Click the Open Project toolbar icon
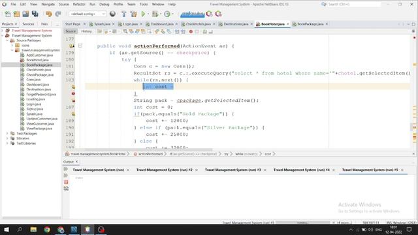Viewport: 418px width, 235px height. point(25,14)
